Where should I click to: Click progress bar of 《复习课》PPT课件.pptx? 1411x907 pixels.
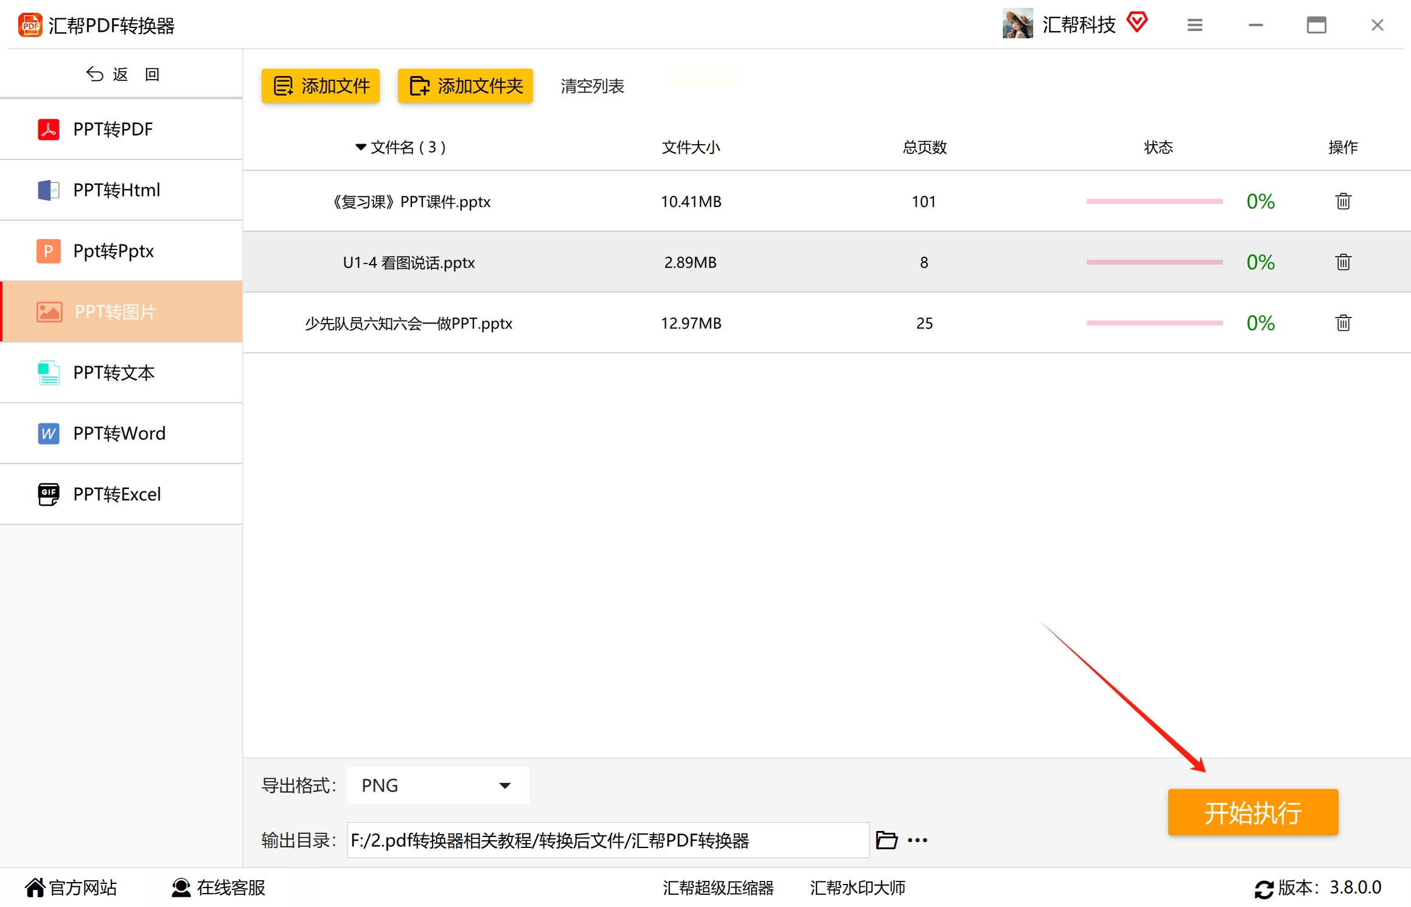[x=1154, y=201]
